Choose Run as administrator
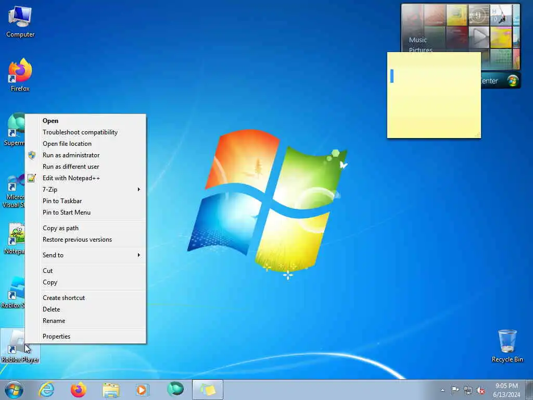This screenshot has height=400, width=533. 86,155
